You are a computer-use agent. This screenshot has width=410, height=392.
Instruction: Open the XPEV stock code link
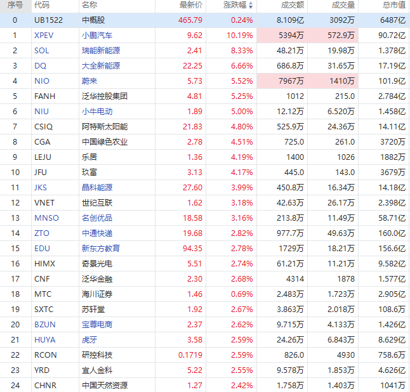coord(44,36)
